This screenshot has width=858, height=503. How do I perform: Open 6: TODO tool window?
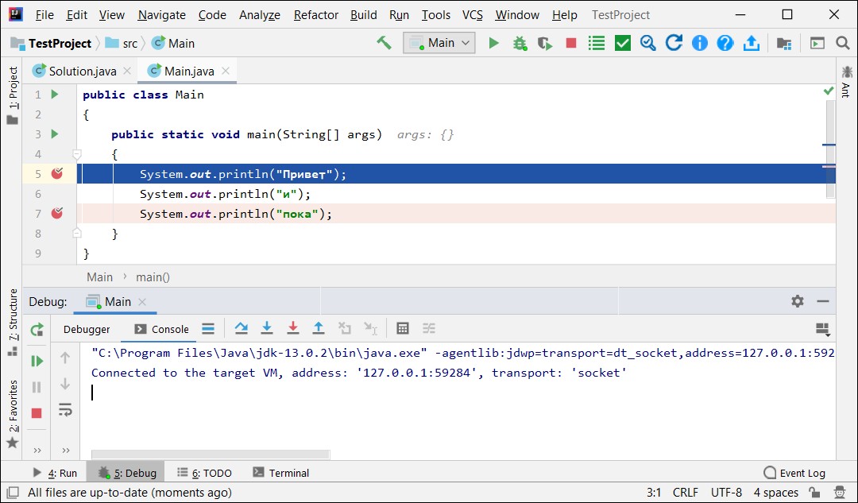pos(204,473)
